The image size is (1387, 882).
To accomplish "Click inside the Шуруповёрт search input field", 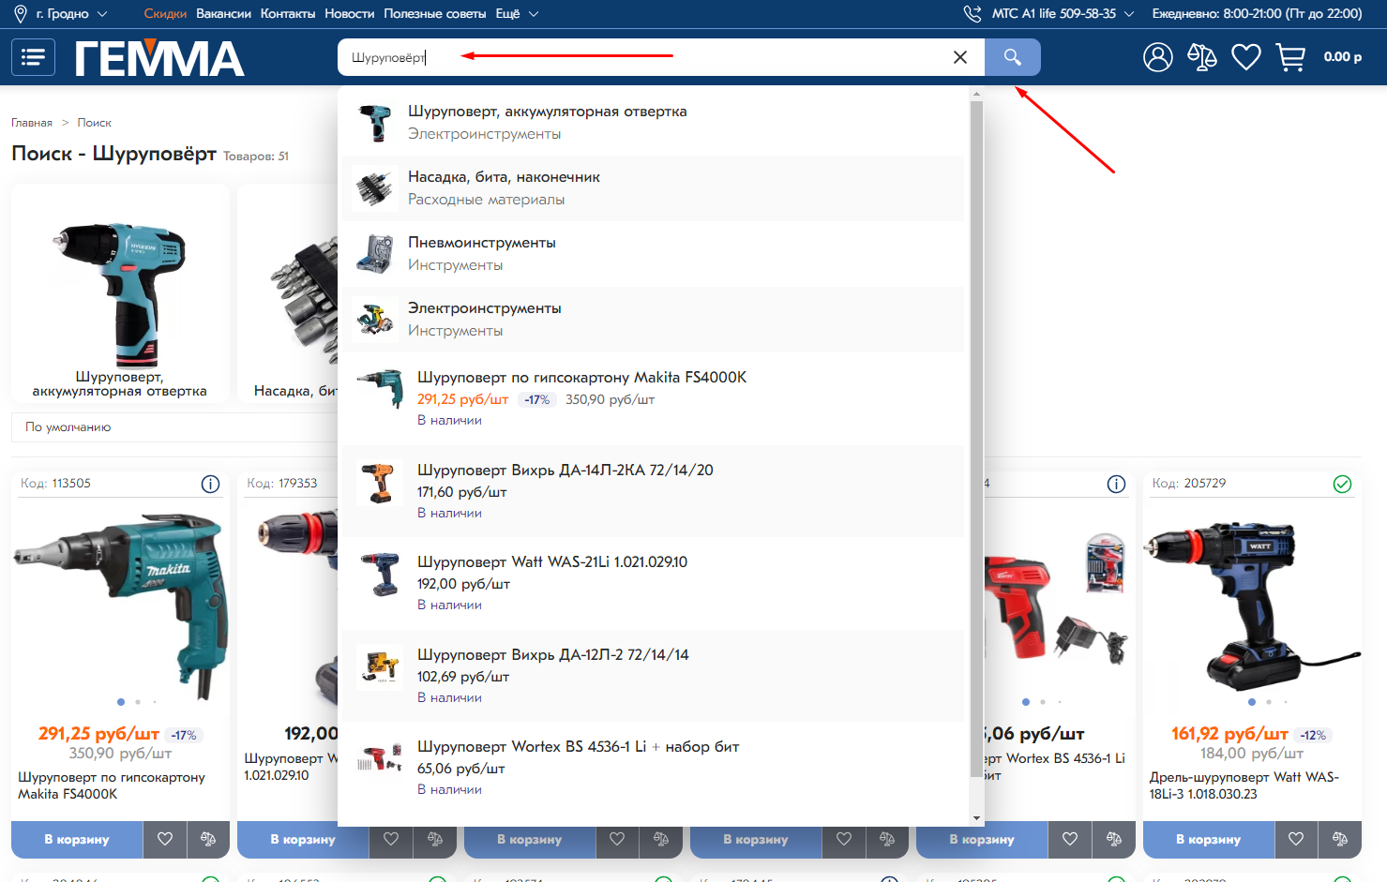I will pos(656,57).
